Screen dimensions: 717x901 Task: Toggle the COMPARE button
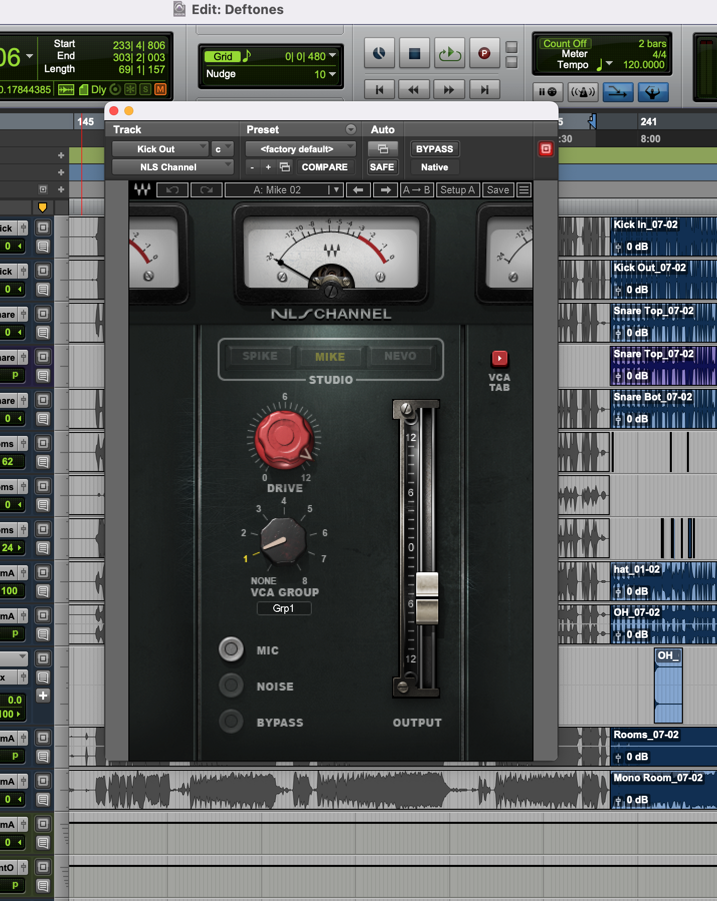click(324, 167)
